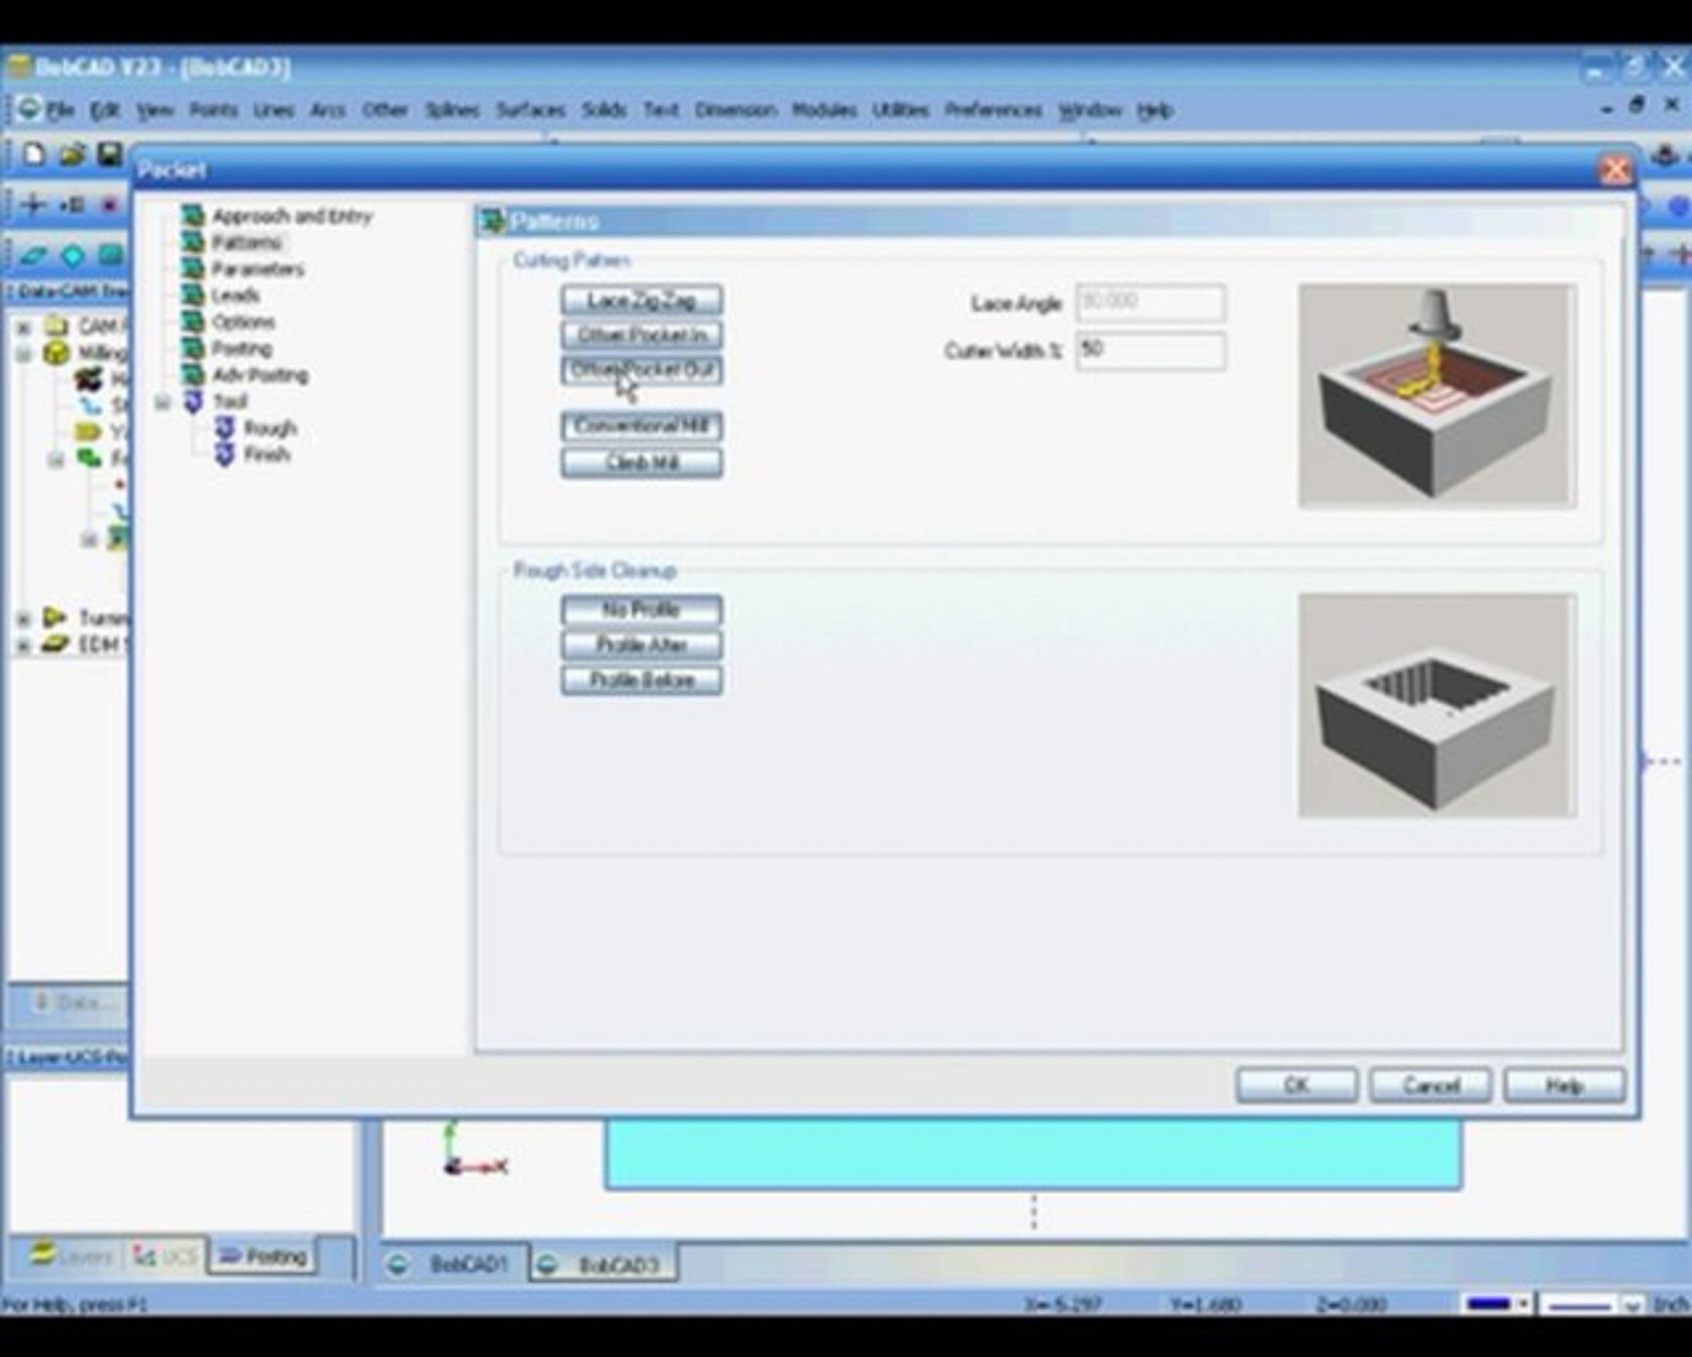Select the Rough tool icon in Pocket tree
The height and width of the screenshot is (1357, 1692).
point(225,428)
